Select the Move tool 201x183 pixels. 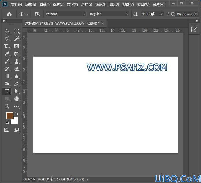[7, 31]
